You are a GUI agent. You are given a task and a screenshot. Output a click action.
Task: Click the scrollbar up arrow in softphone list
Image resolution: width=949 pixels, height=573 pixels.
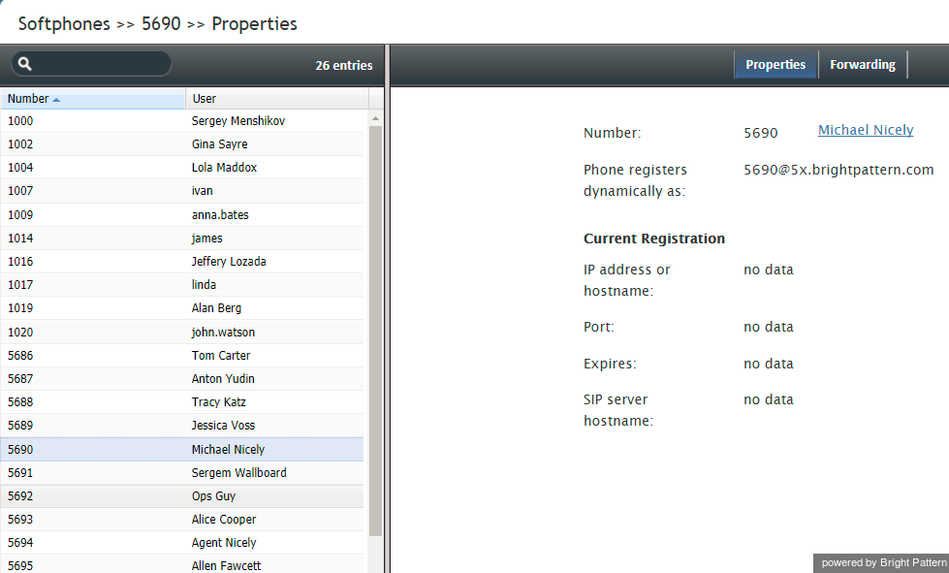pos(375,118)
